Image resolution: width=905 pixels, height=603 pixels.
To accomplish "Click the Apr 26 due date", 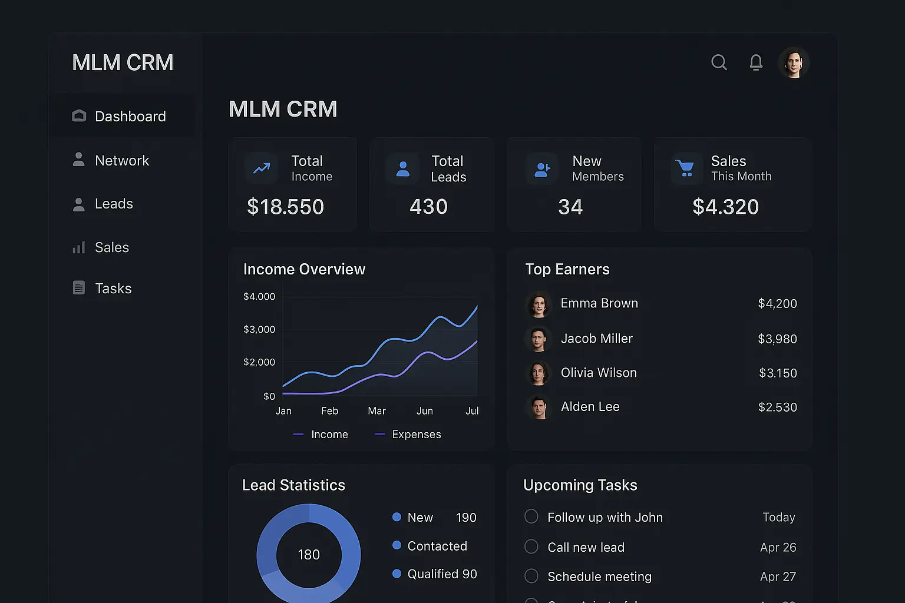I will (778, 548).
